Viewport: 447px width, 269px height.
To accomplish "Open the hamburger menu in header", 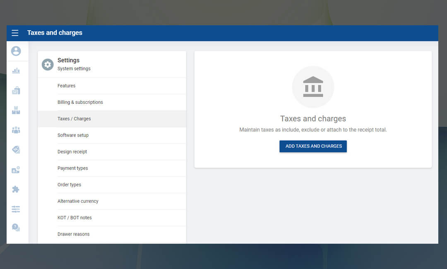I will pos(15,33).
